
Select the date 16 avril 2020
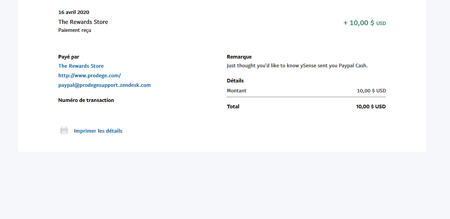(74, 12)
